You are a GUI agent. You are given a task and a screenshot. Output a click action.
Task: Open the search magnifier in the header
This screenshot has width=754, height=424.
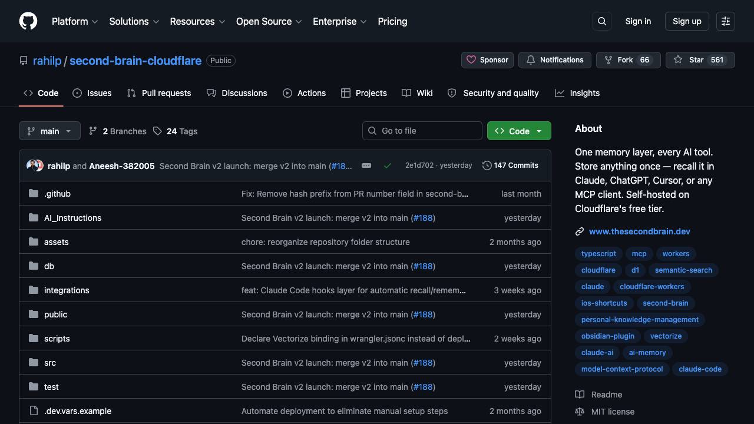602,21
